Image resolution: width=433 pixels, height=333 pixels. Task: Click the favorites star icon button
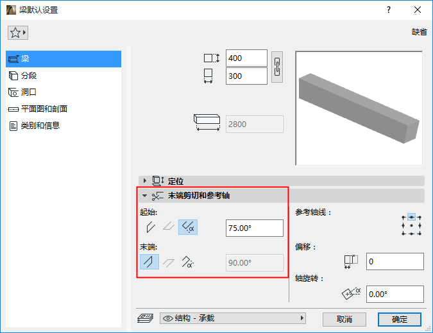pyautogui.click(x=18, y=33)
